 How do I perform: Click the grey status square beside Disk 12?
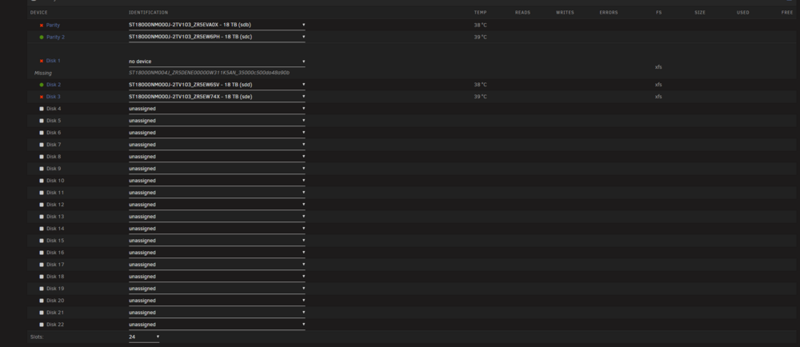click(42, 205)
